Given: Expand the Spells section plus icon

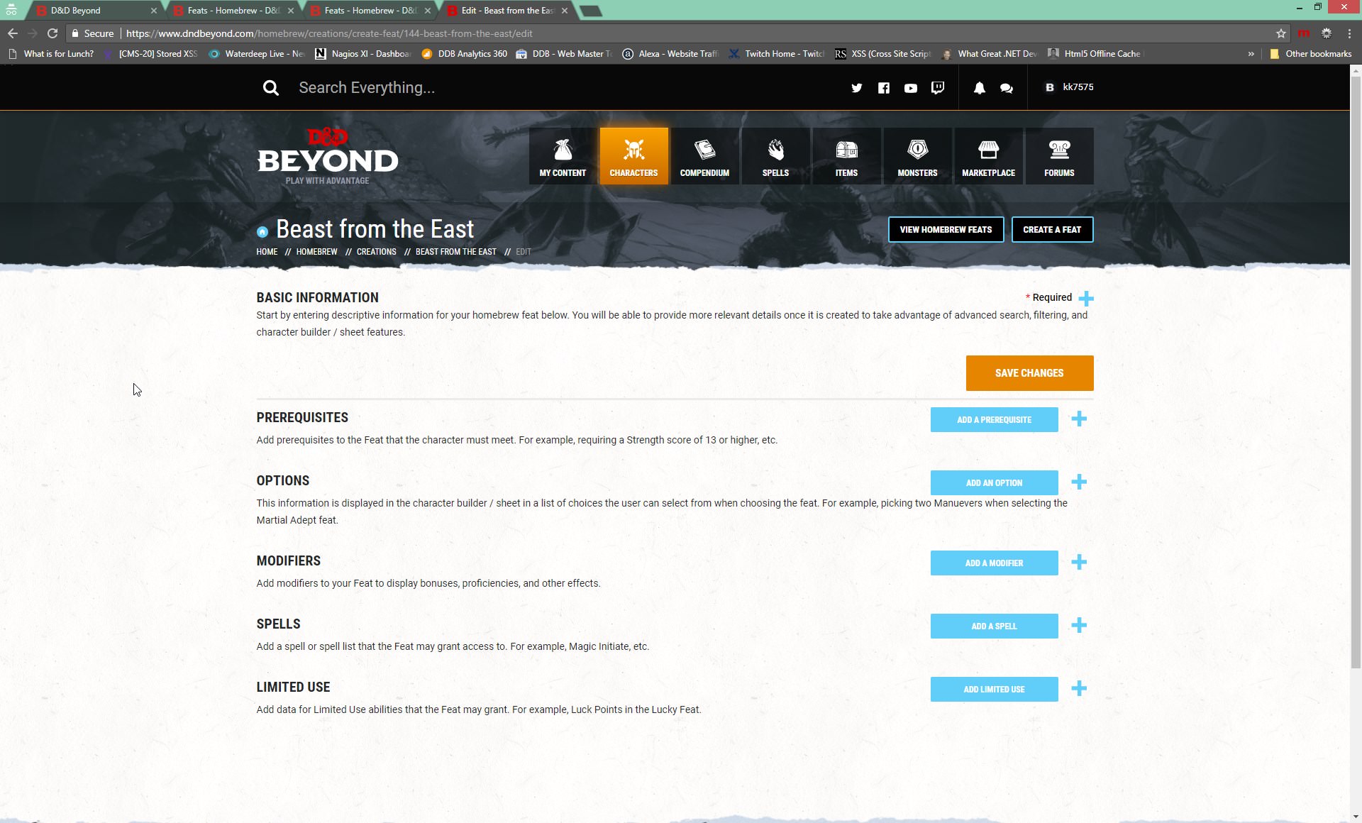Looking at the screenshot, I should 1079,626.
